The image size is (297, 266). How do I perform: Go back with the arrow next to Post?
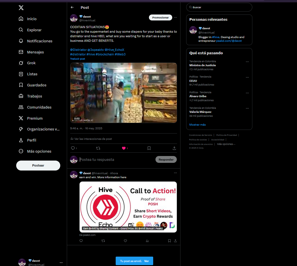point(72,7)
